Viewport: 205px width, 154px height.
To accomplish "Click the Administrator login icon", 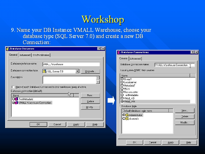I will coord(127,115).
